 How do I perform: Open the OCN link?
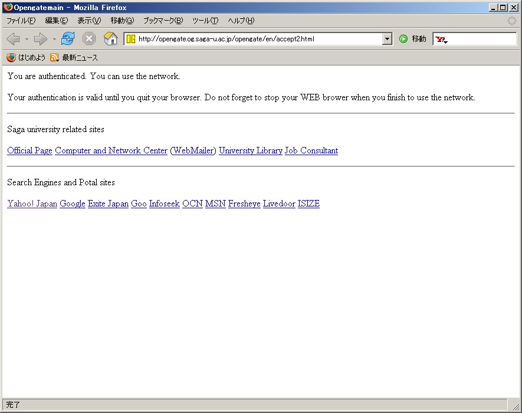pos(192,204)
